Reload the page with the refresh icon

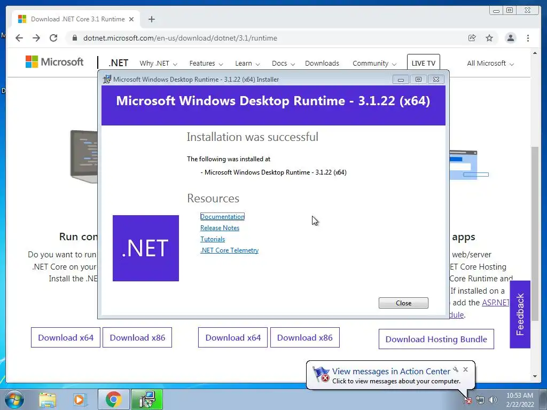[x=53, y=38]
